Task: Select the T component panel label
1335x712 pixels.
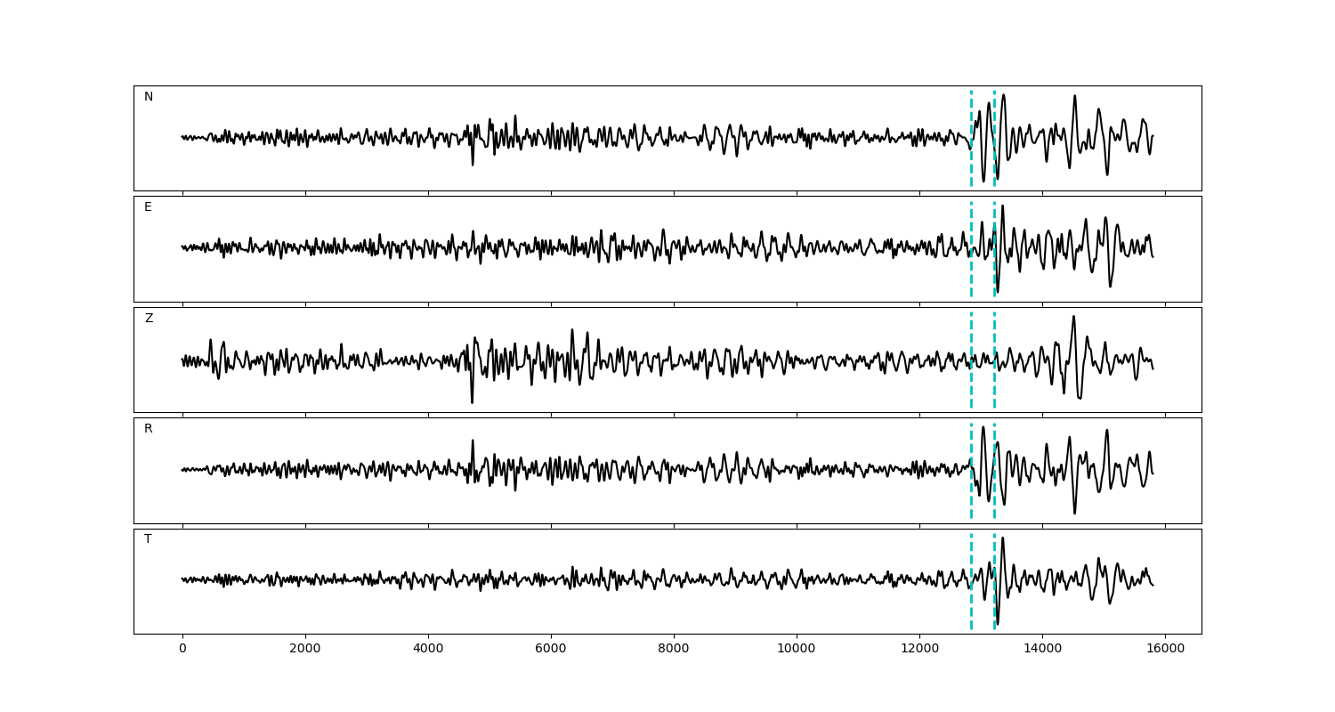Action: coord(148,539)
